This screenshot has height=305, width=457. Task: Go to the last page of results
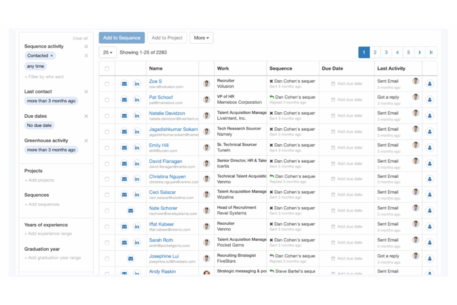pyautogui.click(x=431, y=53)
